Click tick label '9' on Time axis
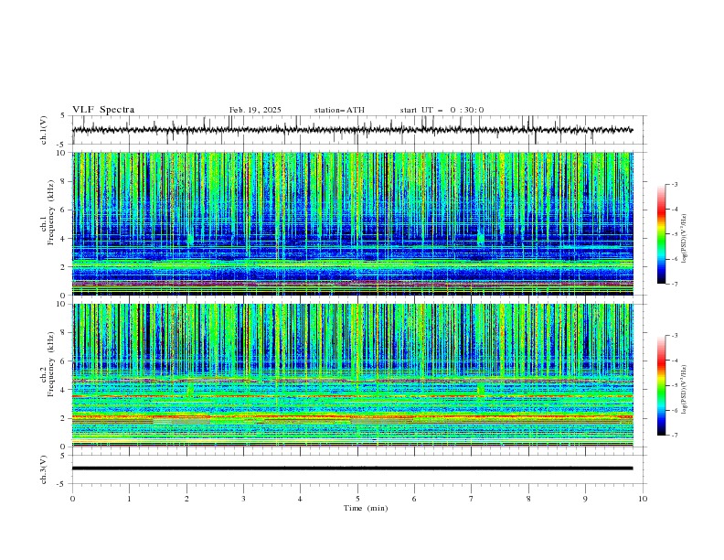This screenshot has height=560, width=724. (585, 499)
